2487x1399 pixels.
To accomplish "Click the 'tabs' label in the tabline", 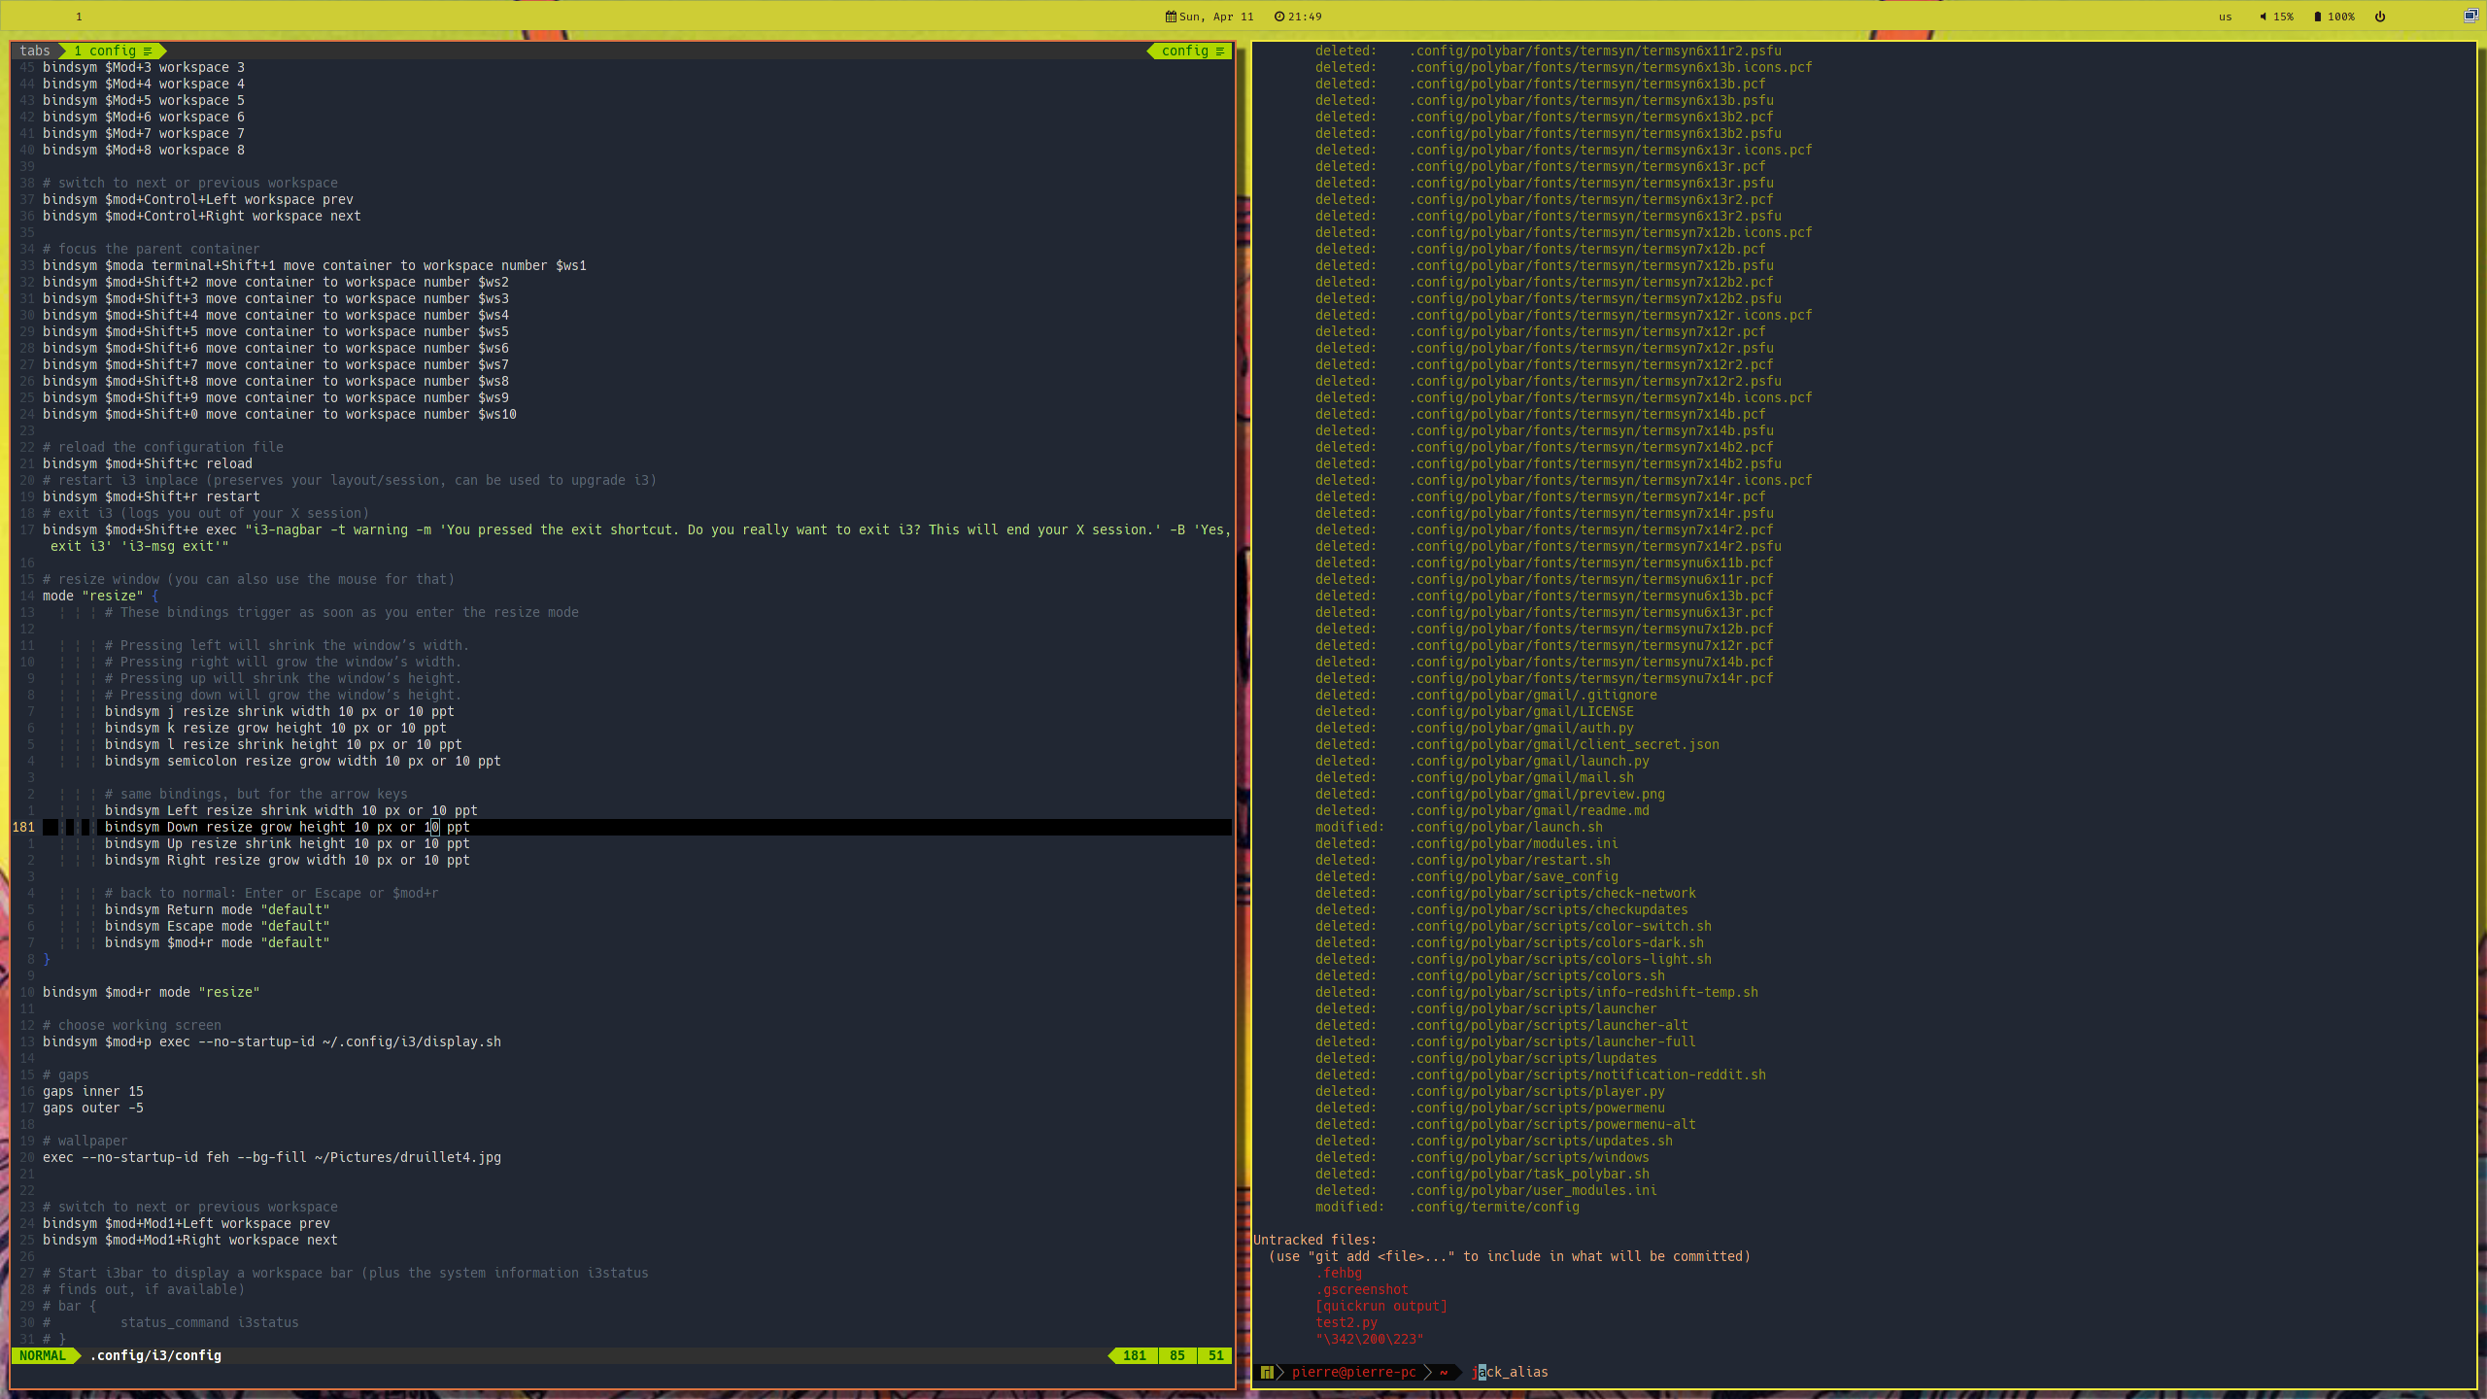I will tap(34, 51).
